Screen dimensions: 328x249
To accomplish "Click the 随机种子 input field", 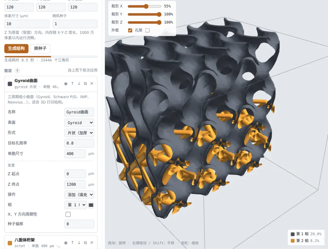I will click(75, 24).
